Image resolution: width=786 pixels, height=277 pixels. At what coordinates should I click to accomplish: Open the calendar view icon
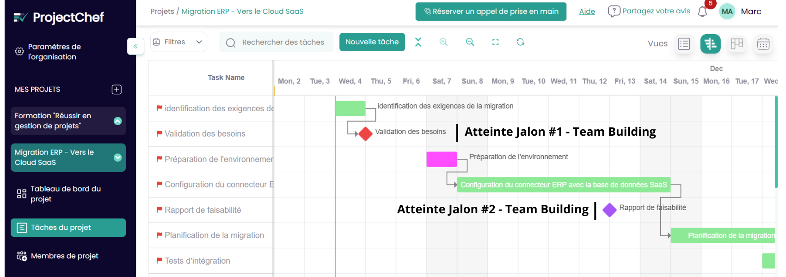(x=763, y=44)
